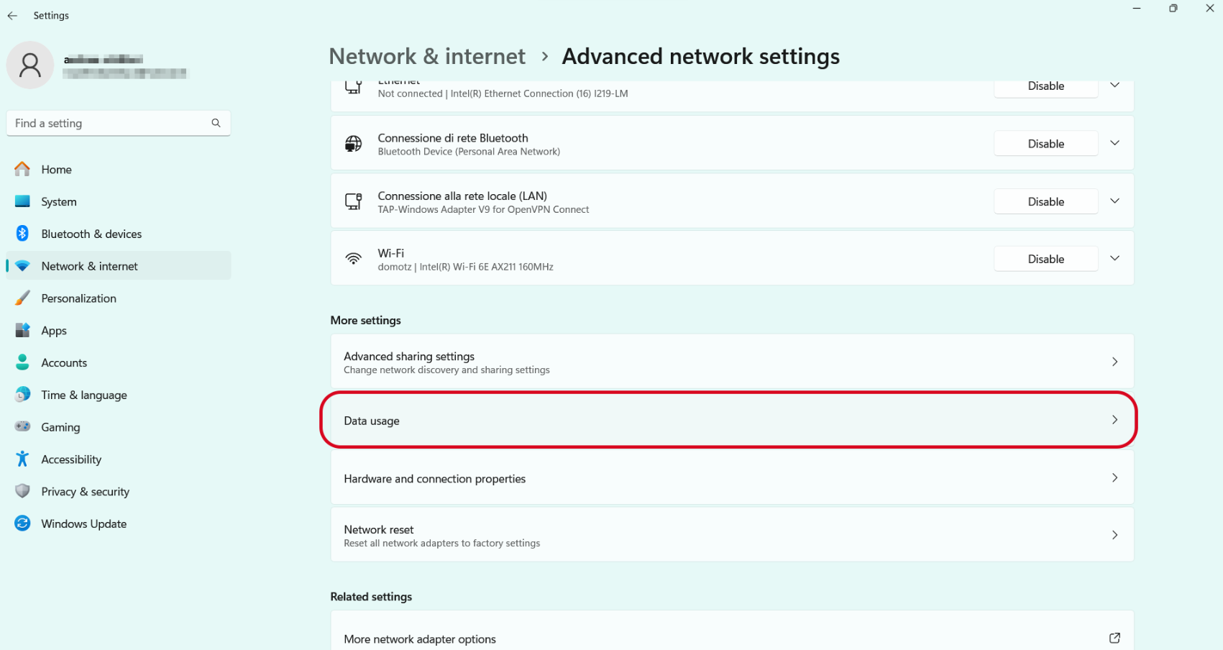Image resolution: width=1223 pixels, height=650 pixels.
Task: Click the user profile avatar icon
Action: point(30,65)
